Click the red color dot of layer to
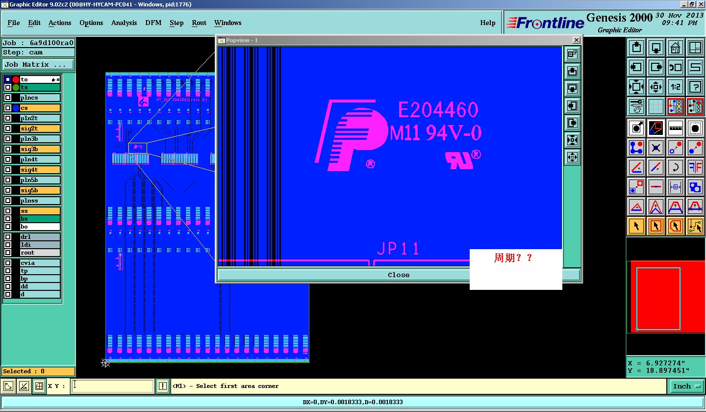 coord(16,79)
